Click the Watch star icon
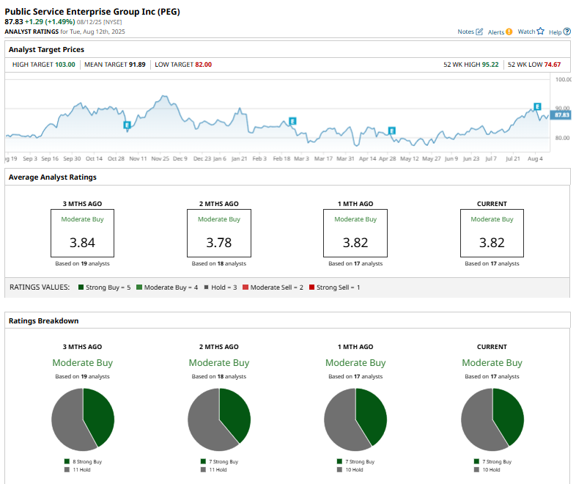Viewport: 576px width, 484px height. [x=540, y=32]
